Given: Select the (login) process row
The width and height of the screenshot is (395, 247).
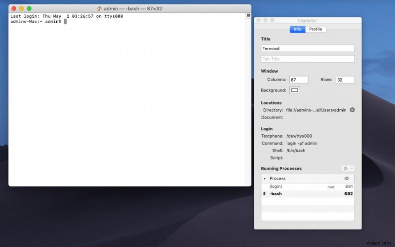Looking at the screenshot, I should point(308,186).
